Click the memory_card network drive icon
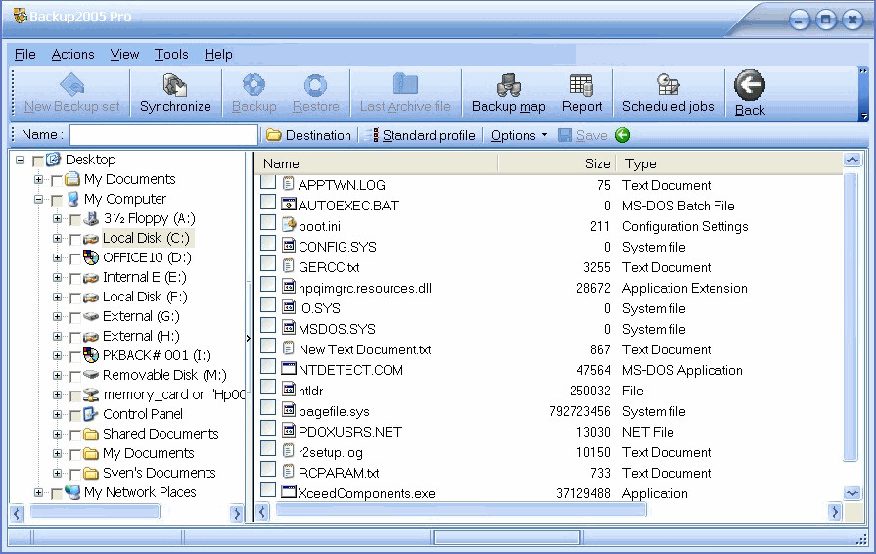 coord(91,394)
